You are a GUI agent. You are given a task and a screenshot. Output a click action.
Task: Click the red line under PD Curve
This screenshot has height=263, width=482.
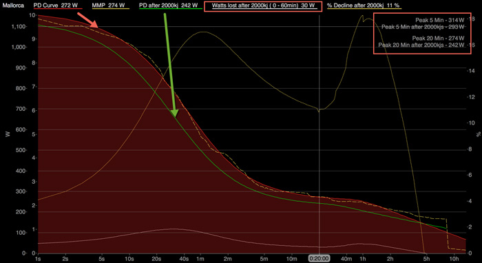(57, 8)
